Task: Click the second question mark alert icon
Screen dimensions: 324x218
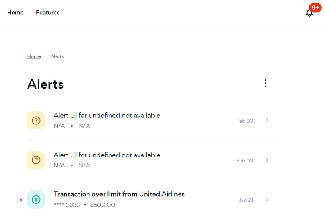Action: (36, 160)
